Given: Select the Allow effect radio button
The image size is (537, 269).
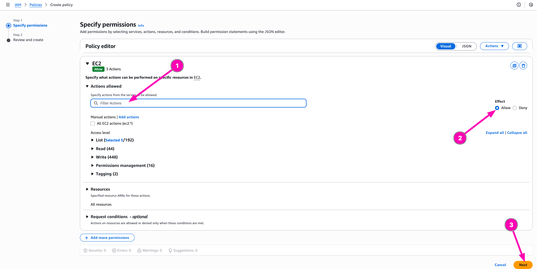Looking at the screenshot, I should pyautogui.click(x=497, y=108).
